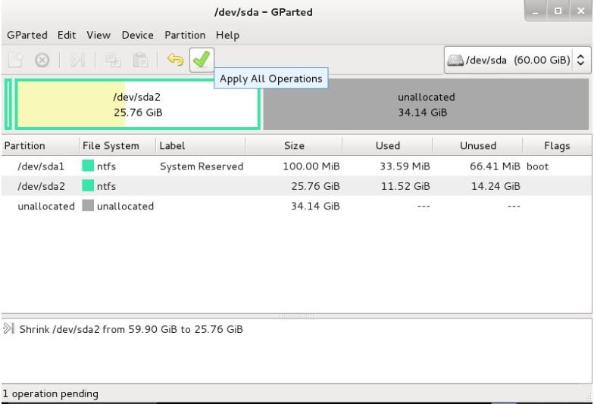Click the Size column header
This screenshot has height=404, width=594.
[294, 145]
